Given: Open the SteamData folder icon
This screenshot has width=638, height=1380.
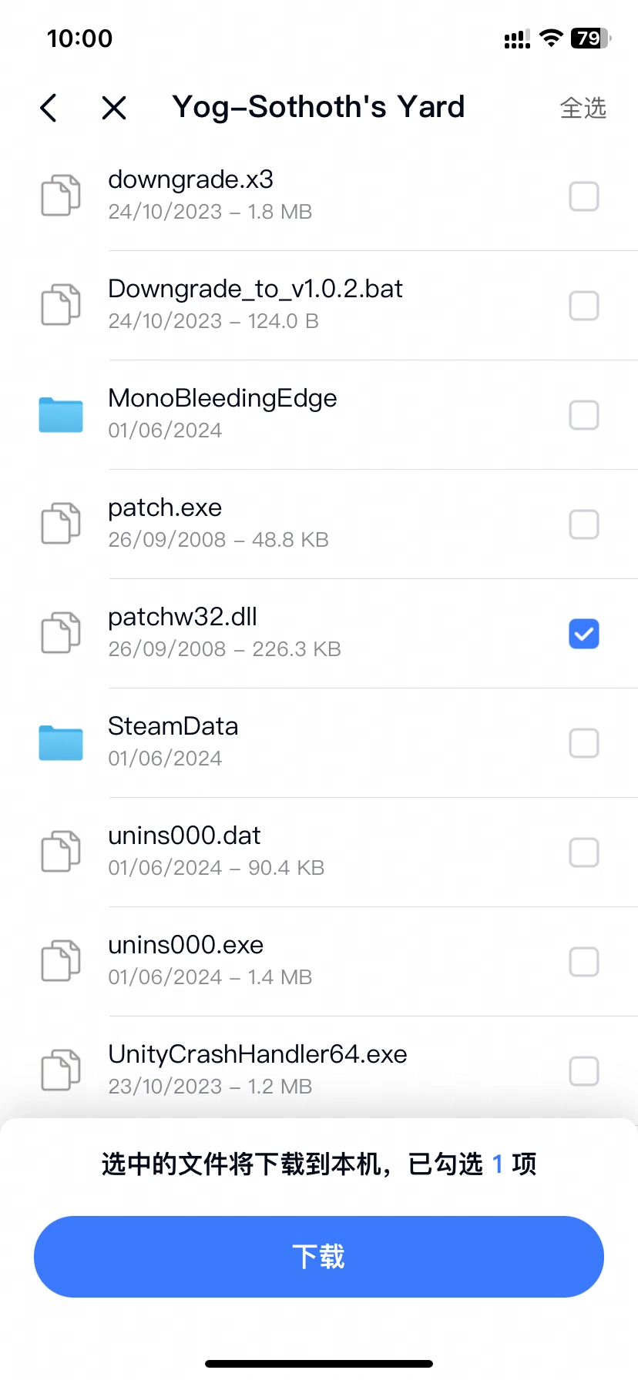Looking at the screenshot, I should click(61, 743).
